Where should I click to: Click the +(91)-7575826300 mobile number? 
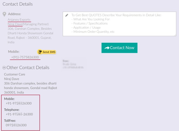pos(25,57)
